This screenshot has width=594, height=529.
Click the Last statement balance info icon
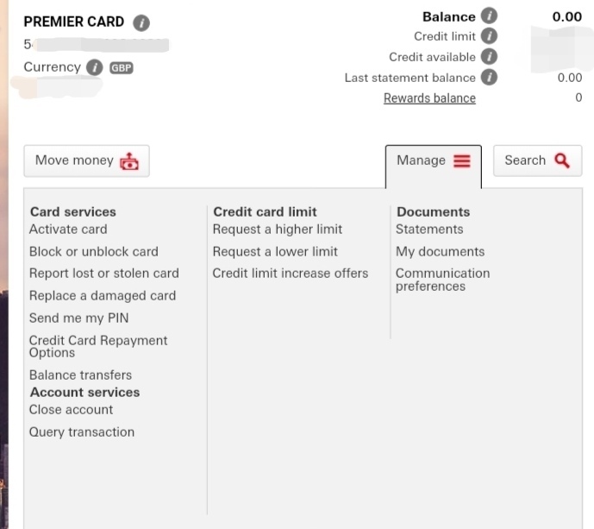coord(489,78)
